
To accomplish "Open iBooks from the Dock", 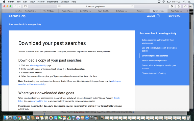I will 82,118.
